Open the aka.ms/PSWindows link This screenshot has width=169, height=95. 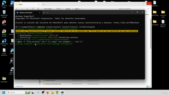126,23
